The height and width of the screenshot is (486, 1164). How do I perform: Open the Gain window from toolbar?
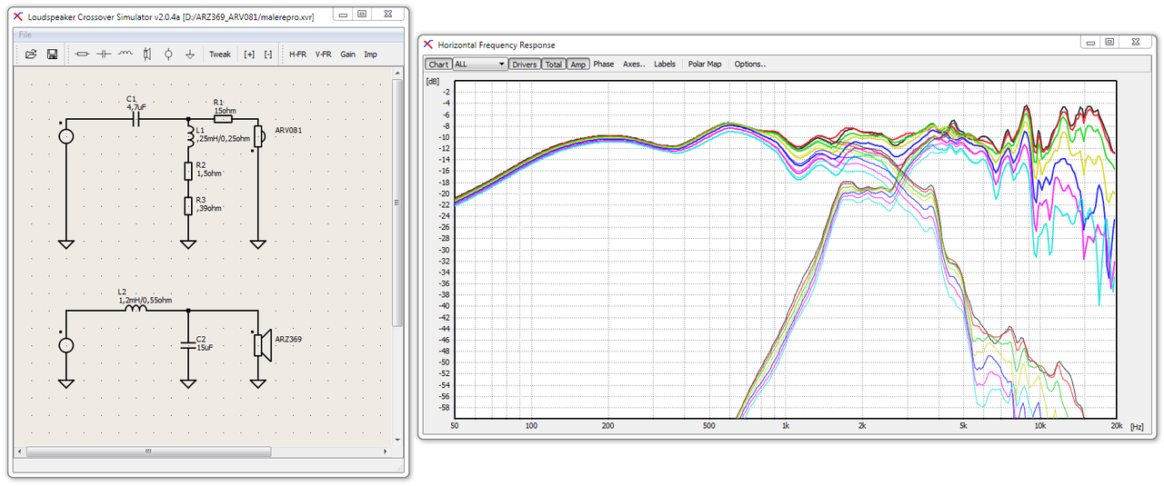(348, 55)
